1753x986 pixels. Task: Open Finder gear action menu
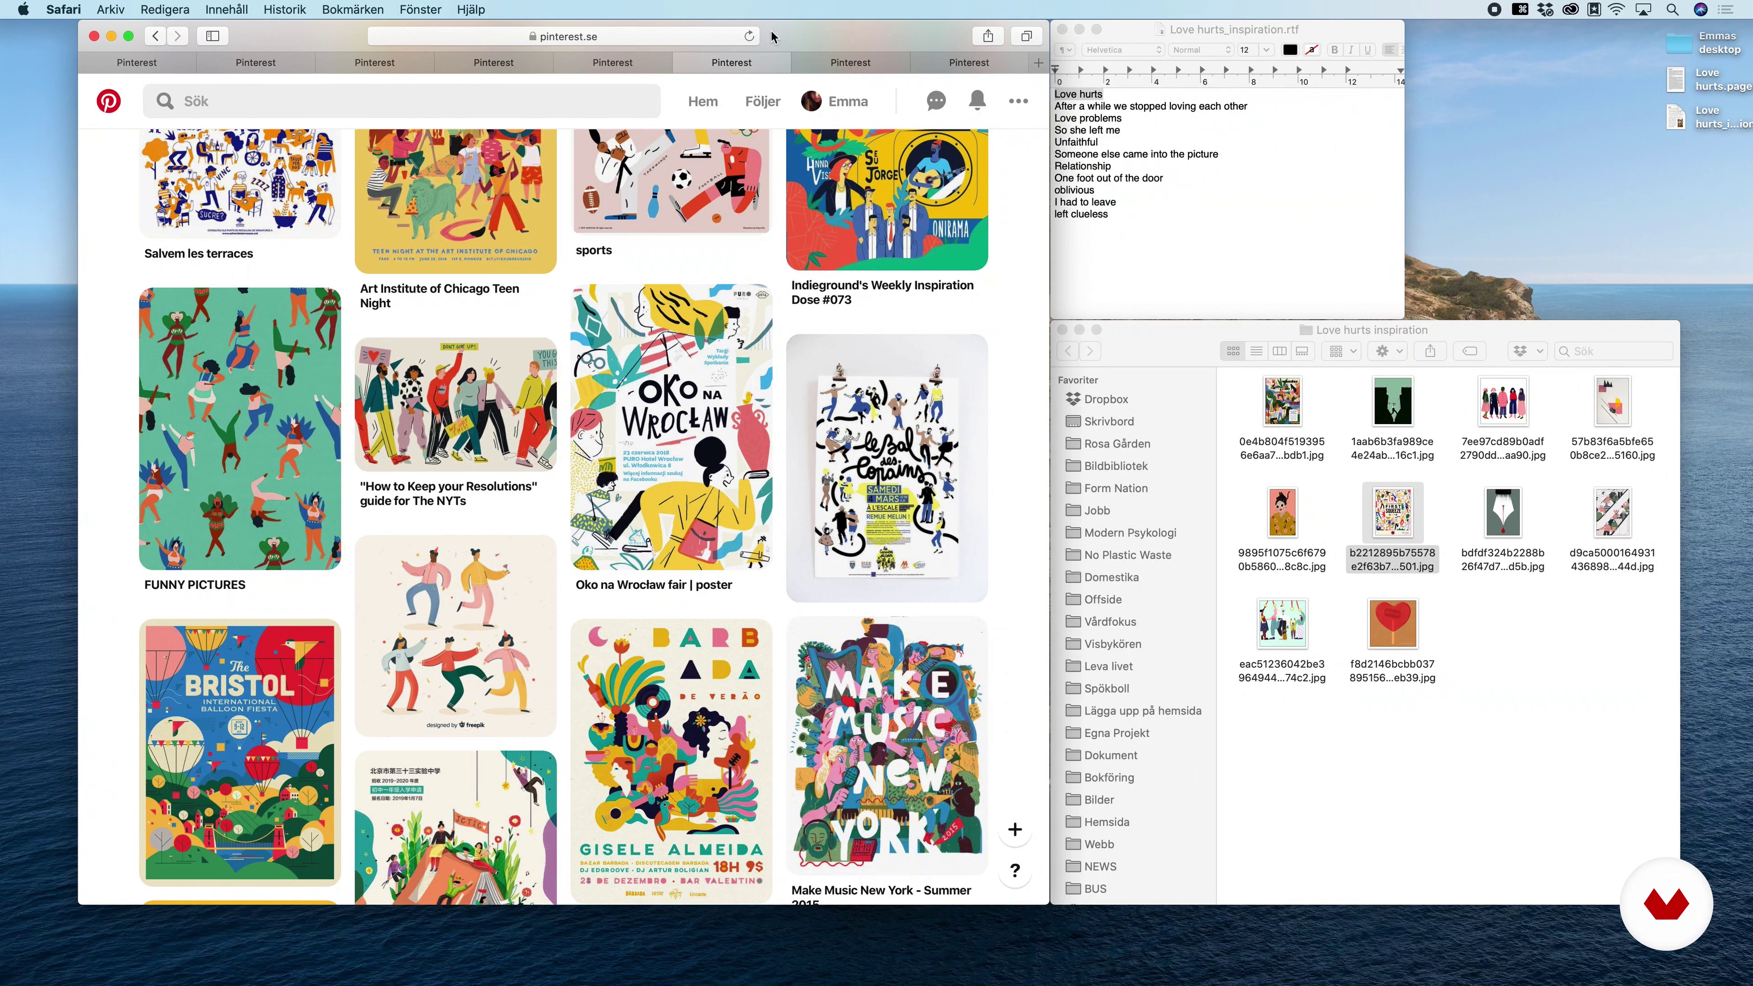click(1389, 351)
